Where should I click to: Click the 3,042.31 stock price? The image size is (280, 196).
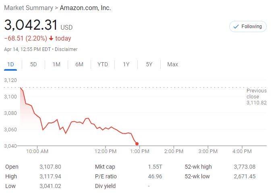31,25
